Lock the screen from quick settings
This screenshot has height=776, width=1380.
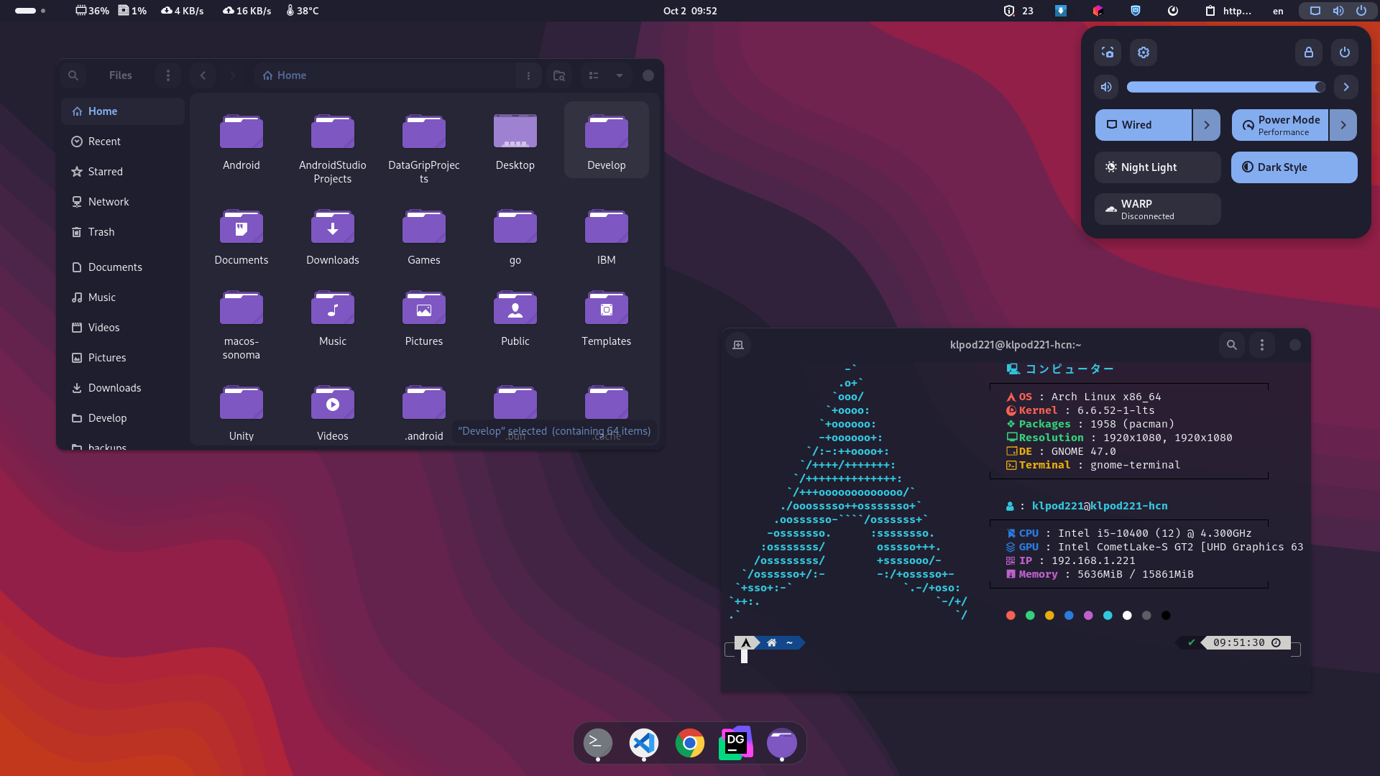(1309, 52)
